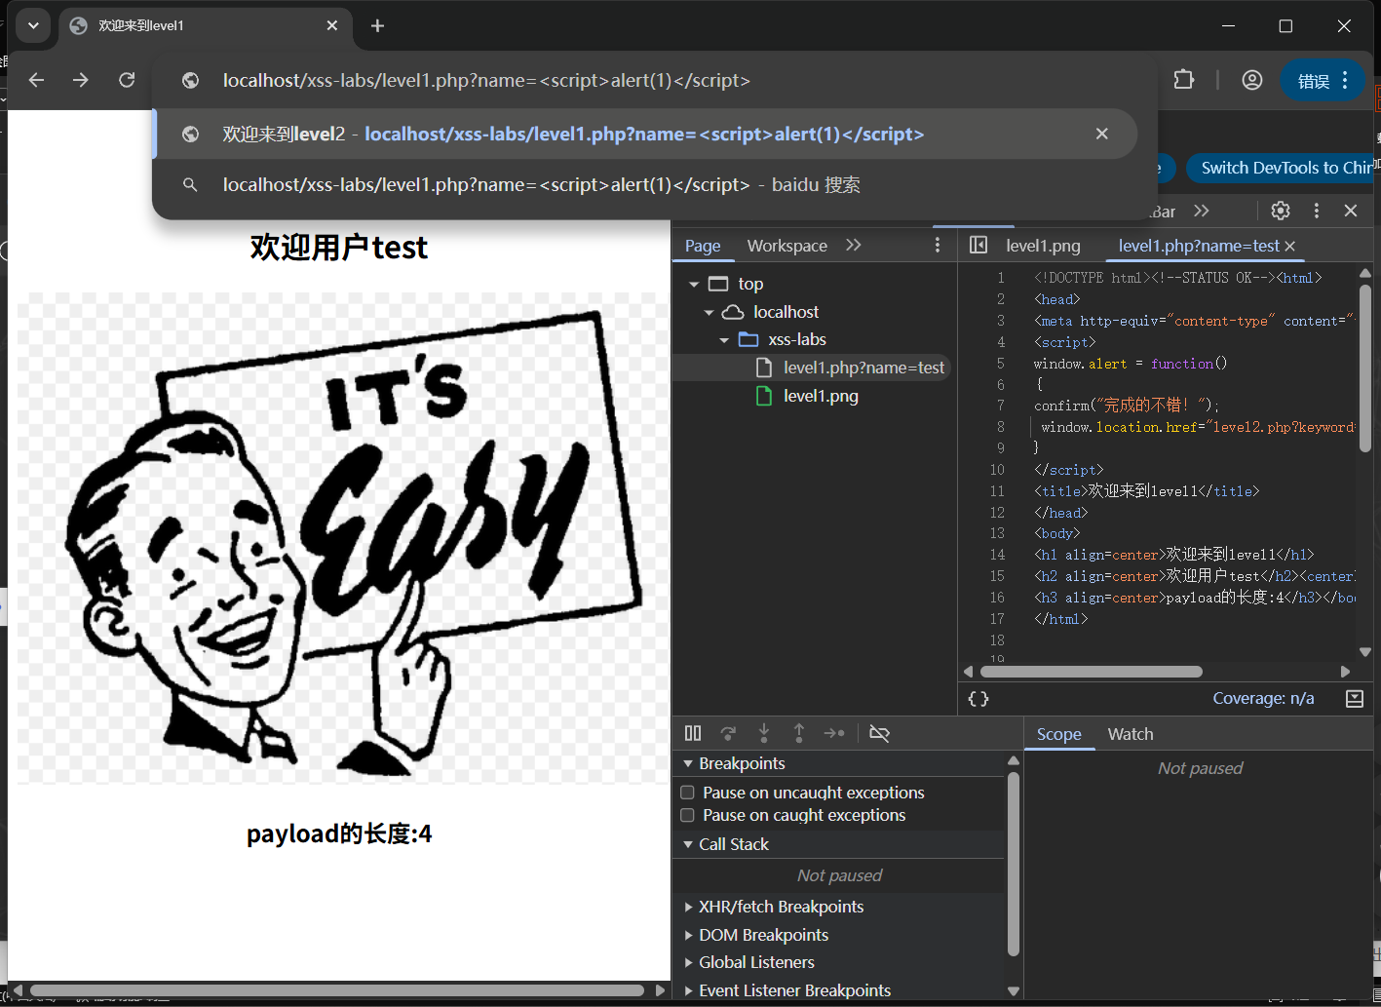The width and height of the screenshot is (1381, 1007).
Task: Select the baidu 搜索 suggestion row
Action: click(644, 185)
